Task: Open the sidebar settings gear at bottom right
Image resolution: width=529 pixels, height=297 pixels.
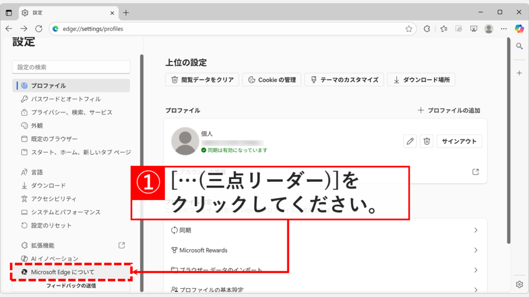Action: point(520,284)
